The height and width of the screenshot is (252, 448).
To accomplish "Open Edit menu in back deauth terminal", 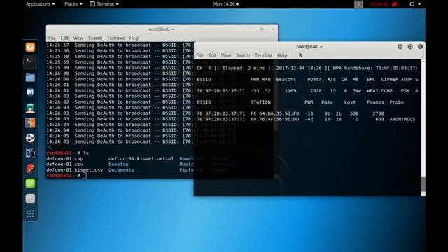I will click(64, 38).
